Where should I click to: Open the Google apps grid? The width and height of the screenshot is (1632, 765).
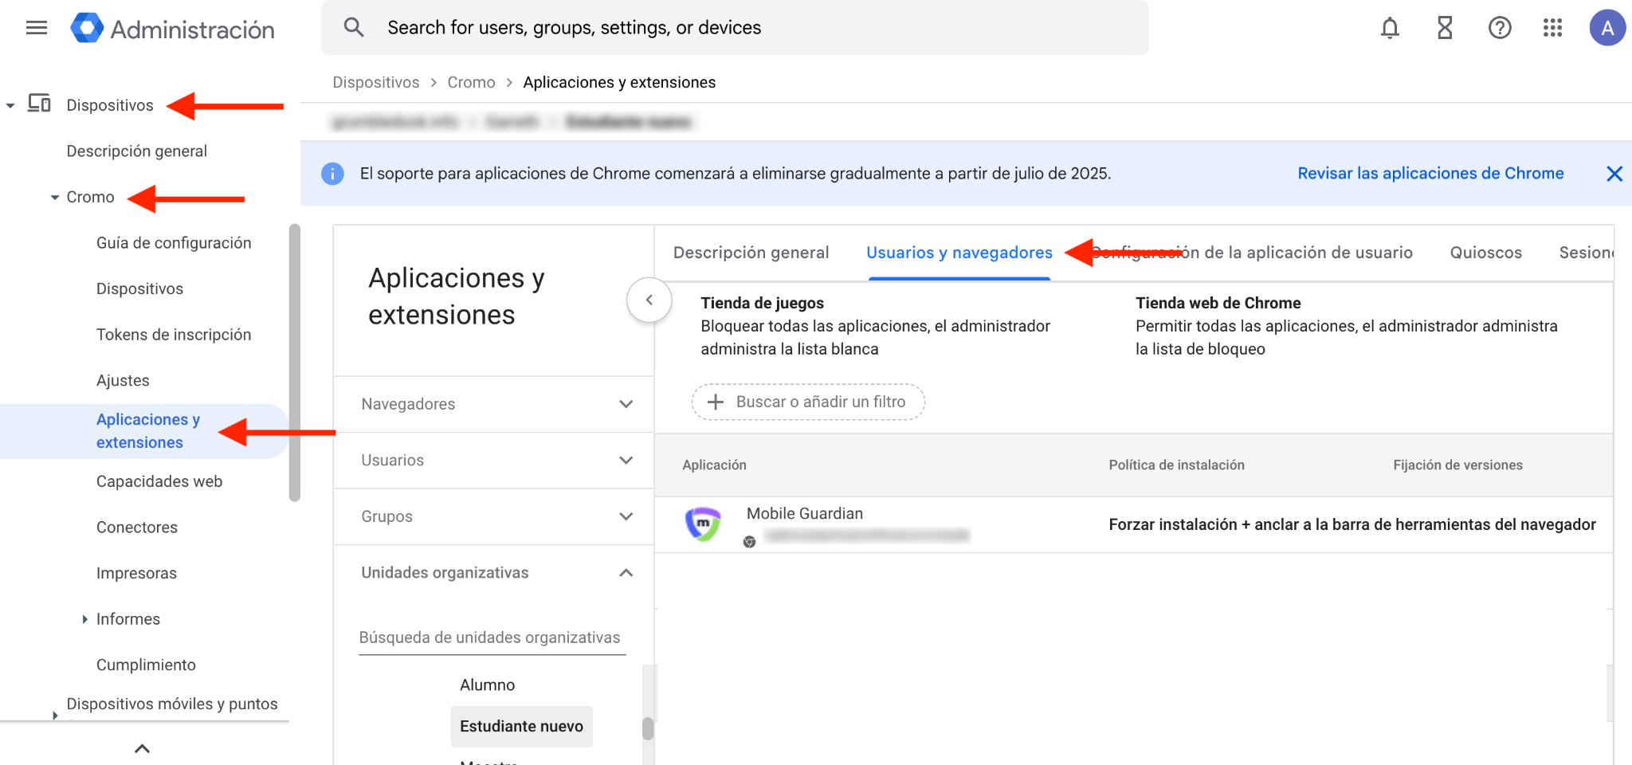pos(1552,29)
